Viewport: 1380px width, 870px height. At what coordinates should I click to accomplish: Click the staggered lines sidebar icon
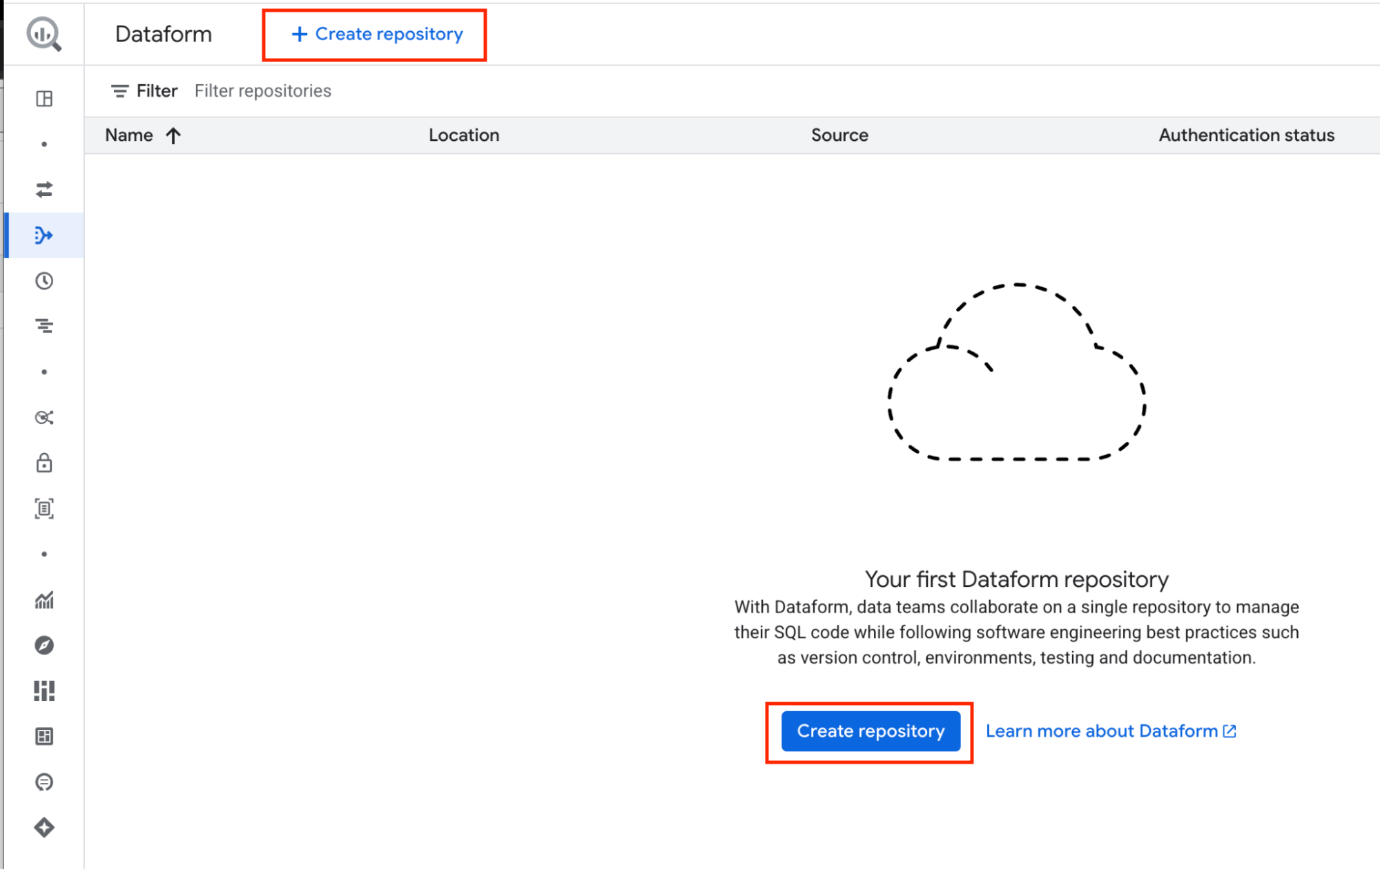click(44, 326)
